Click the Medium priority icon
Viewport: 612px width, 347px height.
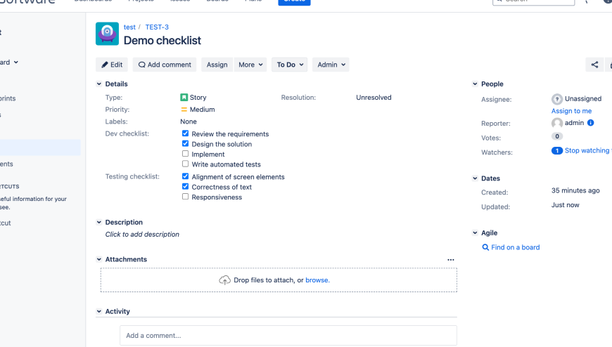[184, 110]
